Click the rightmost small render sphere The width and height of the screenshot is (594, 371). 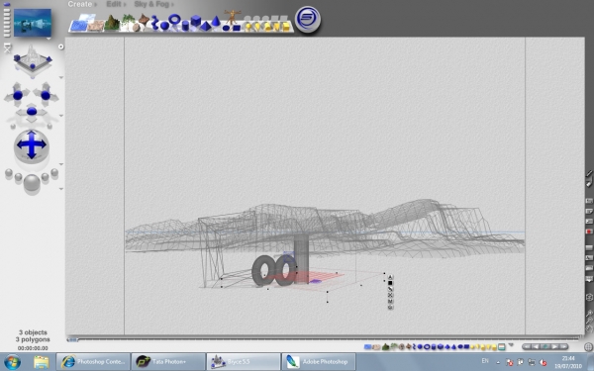(54, 173)
